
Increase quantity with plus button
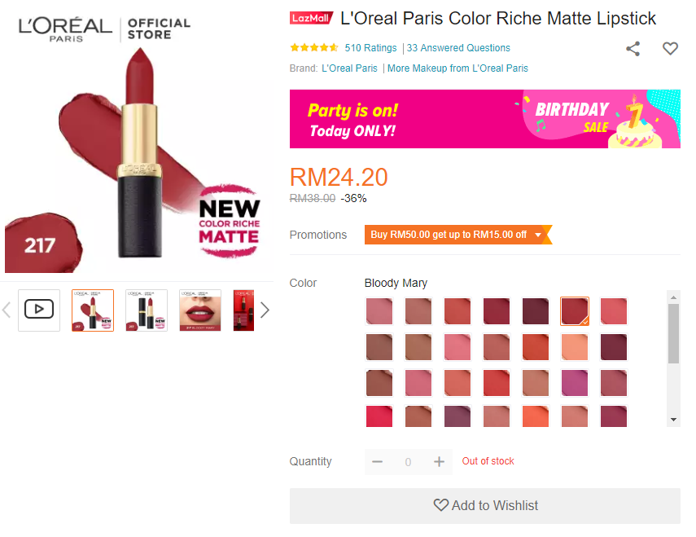439,462
